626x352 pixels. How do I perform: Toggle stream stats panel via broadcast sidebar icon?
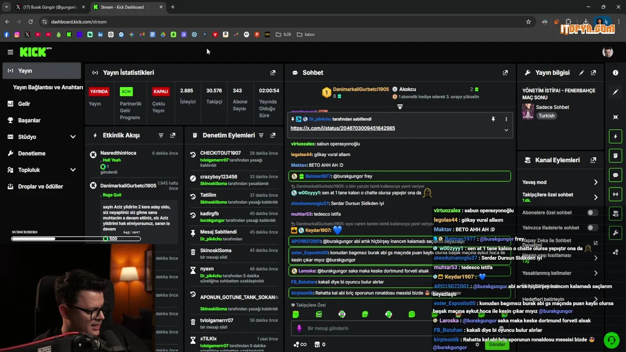point(615,194)
